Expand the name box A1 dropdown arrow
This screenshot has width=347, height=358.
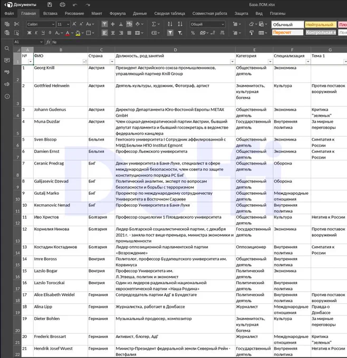[x=42, y=42]
